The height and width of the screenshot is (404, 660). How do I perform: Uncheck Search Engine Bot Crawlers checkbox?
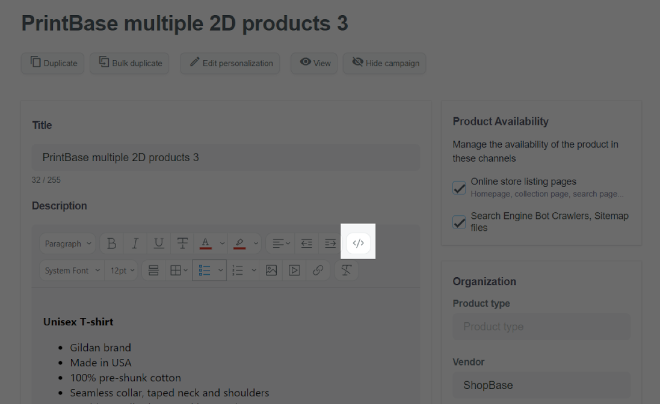point(459,222)
